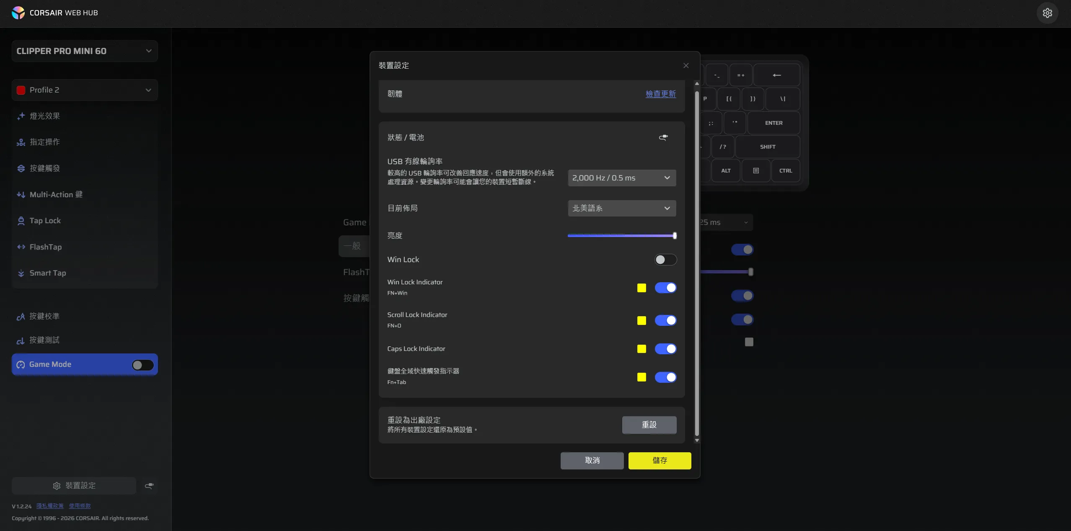Open the 2,000 Hz / 0.5 ms polling rate dropdown
The image size is (1071, 531).
click(622, 178)
